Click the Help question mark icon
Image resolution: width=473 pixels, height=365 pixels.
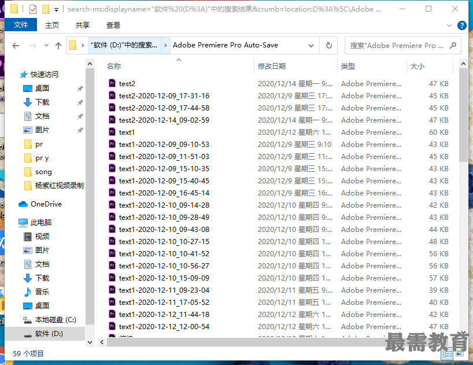462,25
